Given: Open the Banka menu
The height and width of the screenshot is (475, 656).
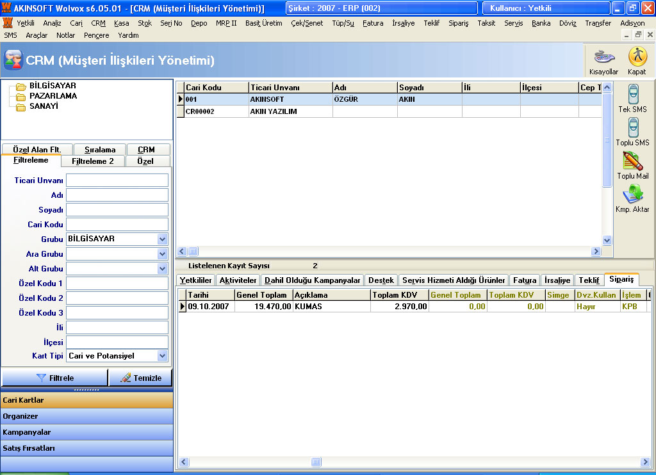Looking at the screenshot, I should point(541,24).
